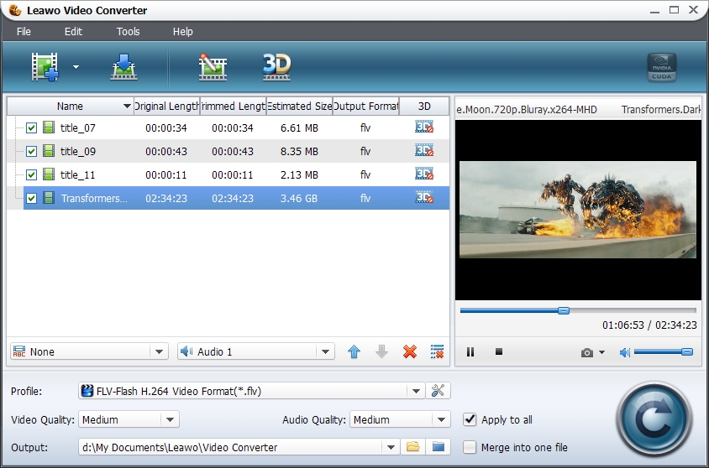Open the Audio 1 track dropdown
This screenshot has width=709, height=468.
[x=256, y=351]
